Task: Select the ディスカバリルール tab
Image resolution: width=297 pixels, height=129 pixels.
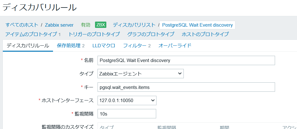Action: click(28, 46)
